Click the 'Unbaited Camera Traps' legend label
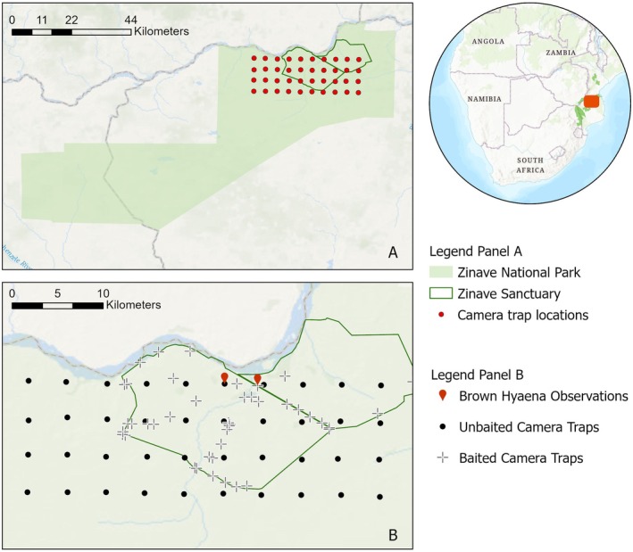This screenshot has width=633, height=552. (529, 427)
